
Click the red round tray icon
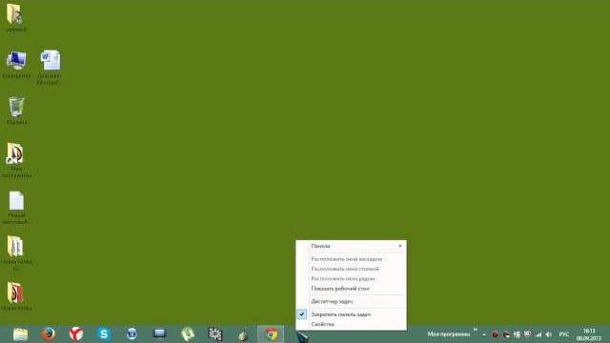496,334
